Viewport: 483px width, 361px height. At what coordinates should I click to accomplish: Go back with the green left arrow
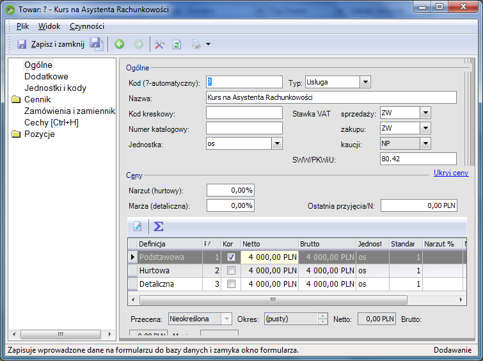tap(120, 44)
